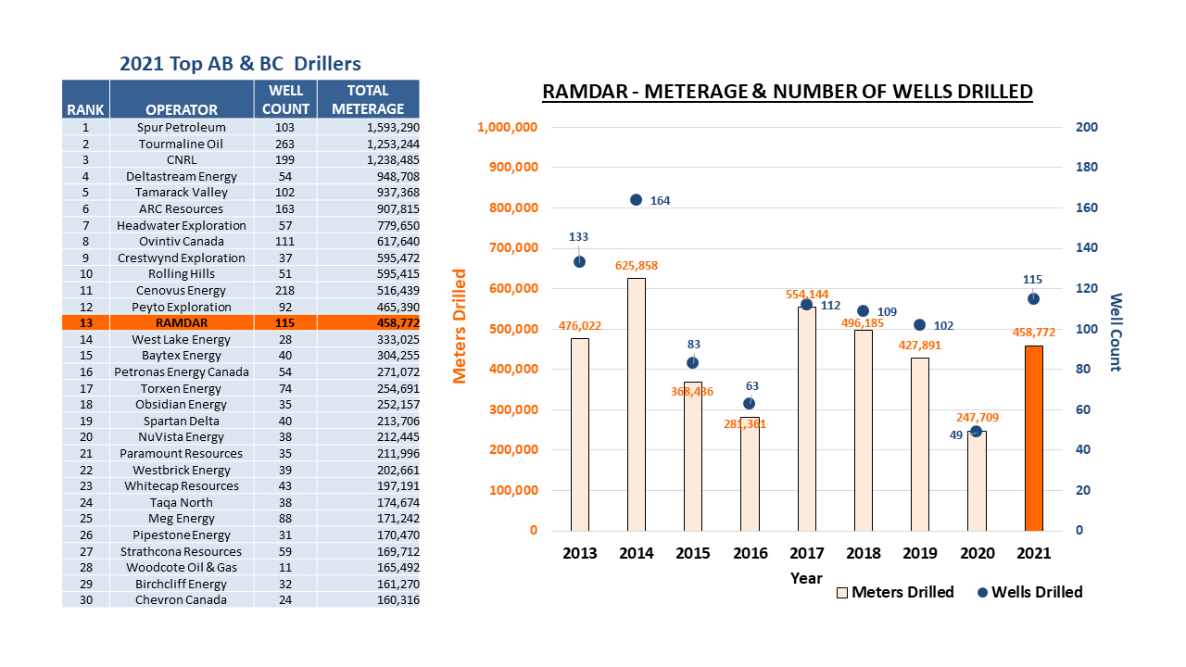1186x667 pixels.
Task: Select Strathcona Resources row name
Action: [182, 551]
